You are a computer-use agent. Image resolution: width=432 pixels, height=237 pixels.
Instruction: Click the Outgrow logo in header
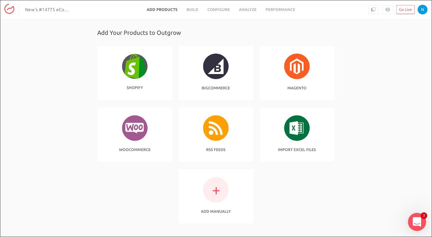coord(9,9)
